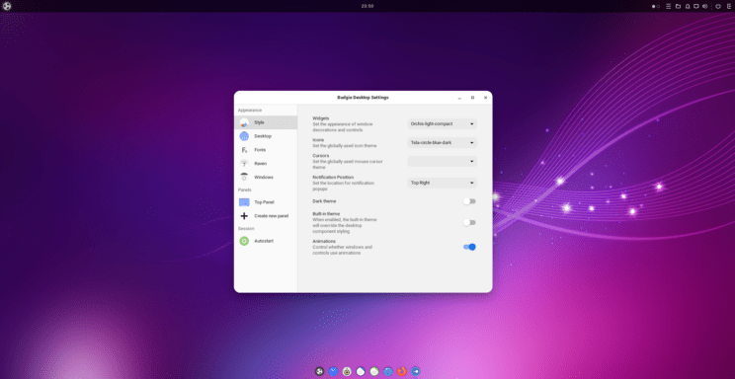The image size is (735, 379).
Task: Launch Firefox from the dock
Action: pyautogui.click(x=402, y=371)
